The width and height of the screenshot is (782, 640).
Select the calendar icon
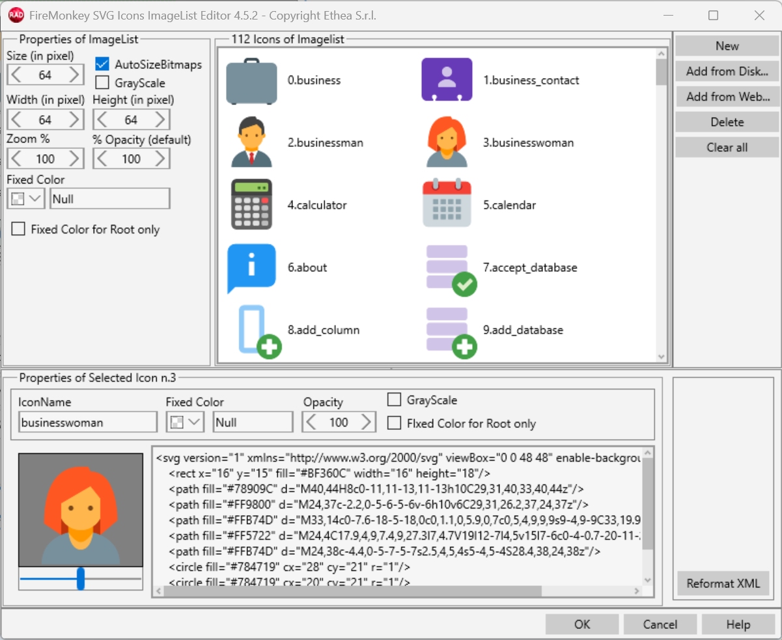point(447,204)
